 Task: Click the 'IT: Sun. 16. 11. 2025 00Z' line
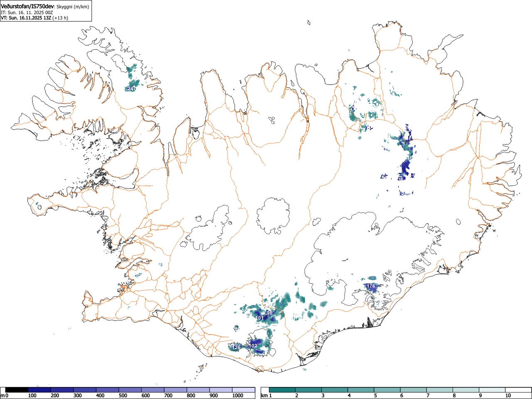click(27, 12)
